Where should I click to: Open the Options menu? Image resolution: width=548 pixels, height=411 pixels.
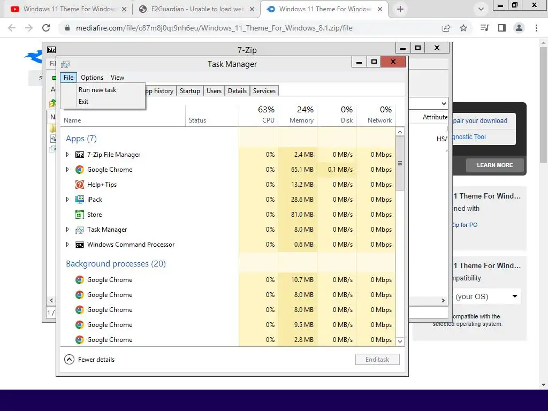click(92, 78)
